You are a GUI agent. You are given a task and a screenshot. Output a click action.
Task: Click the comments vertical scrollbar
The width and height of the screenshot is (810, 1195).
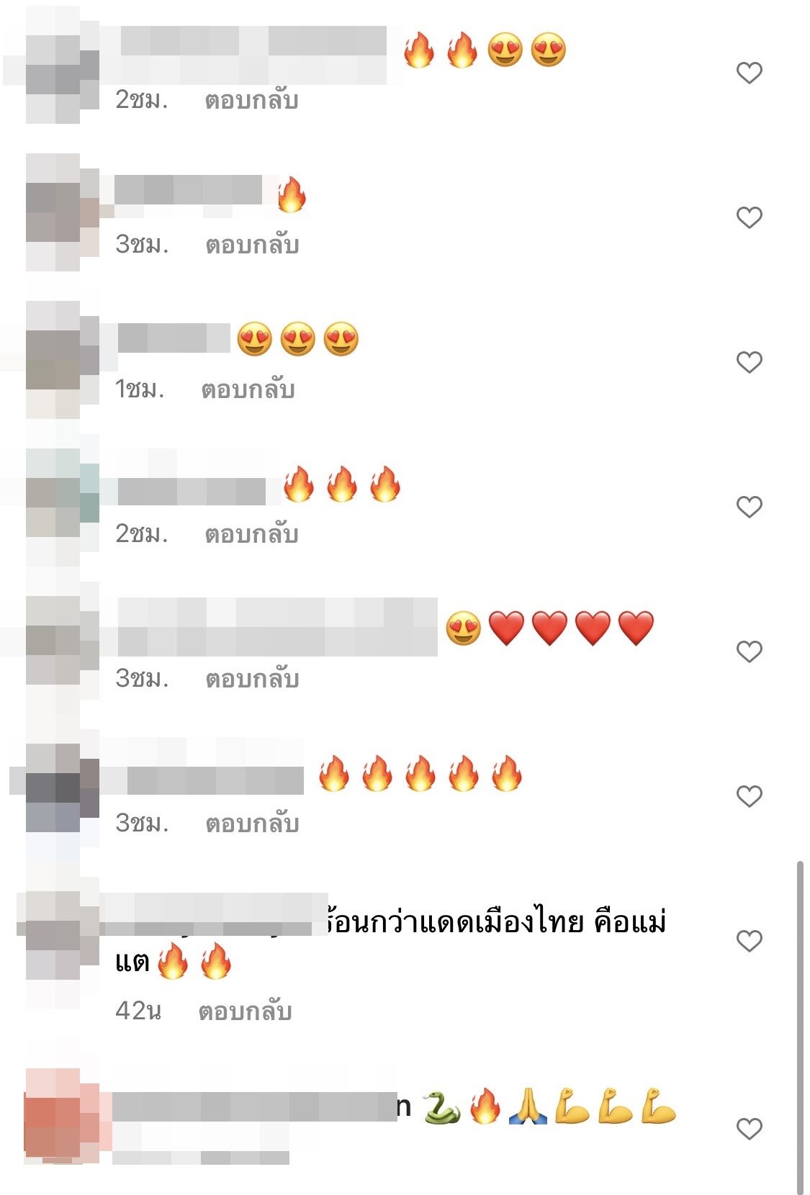tap(800, 1027)
